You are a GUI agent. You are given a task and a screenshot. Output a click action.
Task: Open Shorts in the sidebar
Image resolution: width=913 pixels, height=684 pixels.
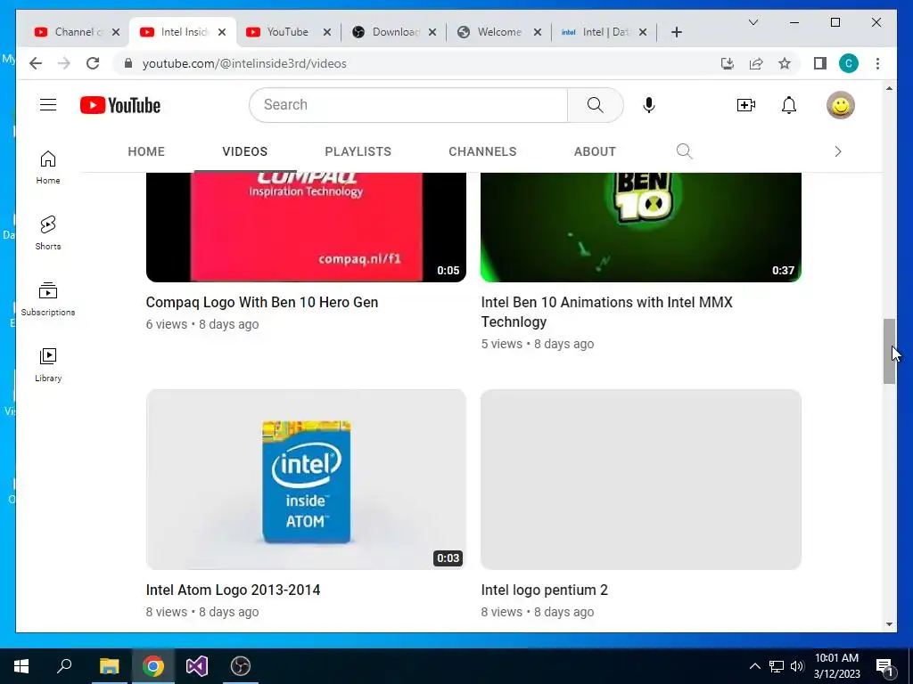click(48, 233)
